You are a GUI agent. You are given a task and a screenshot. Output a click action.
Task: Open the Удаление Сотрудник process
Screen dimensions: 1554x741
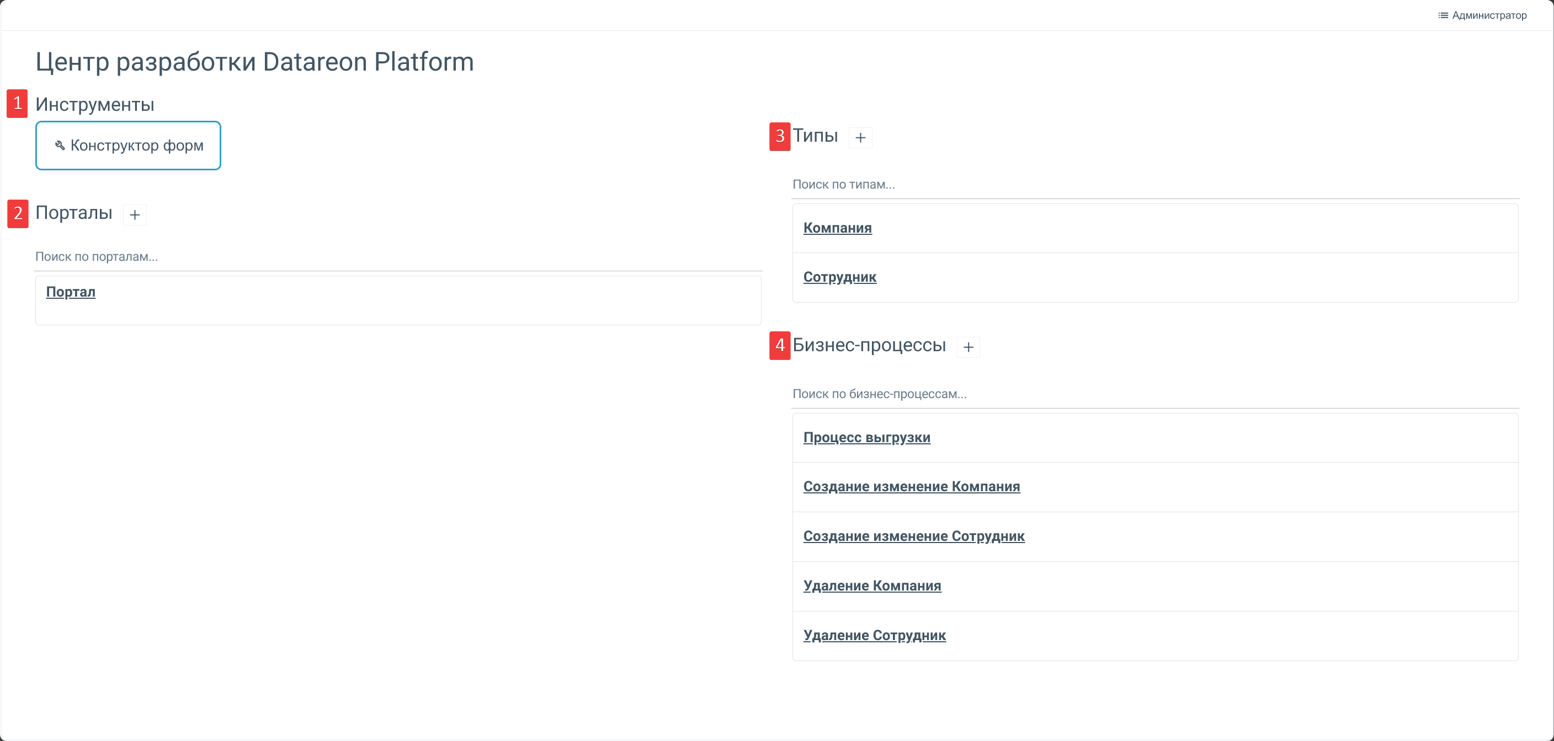point(874,636)
